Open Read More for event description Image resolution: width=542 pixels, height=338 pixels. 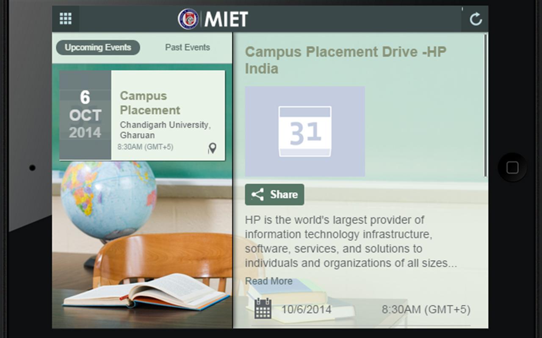tap(268, 281)
